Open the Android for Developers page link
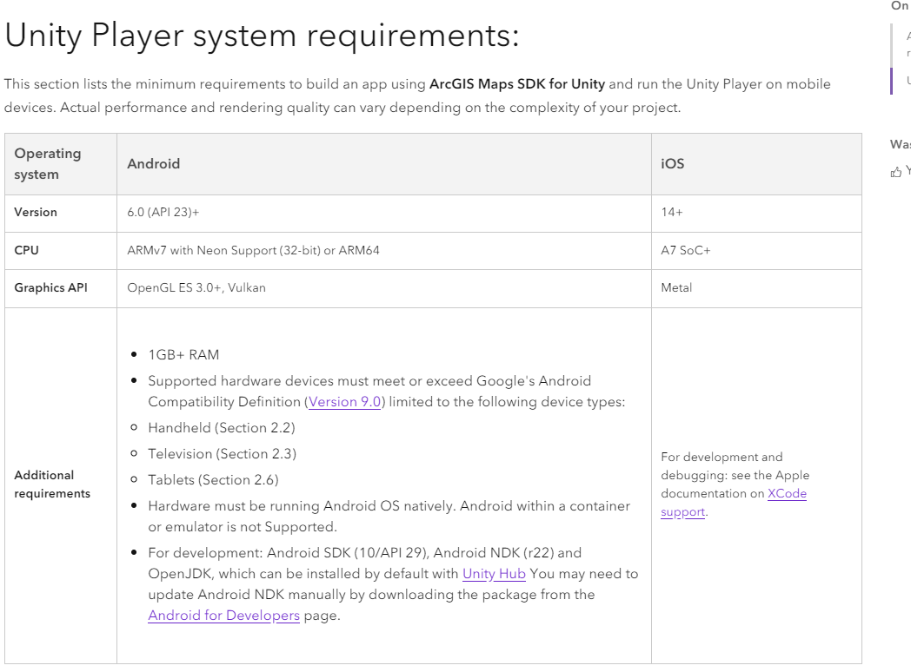This screenshot has height=672, width=911. [223, 615]
